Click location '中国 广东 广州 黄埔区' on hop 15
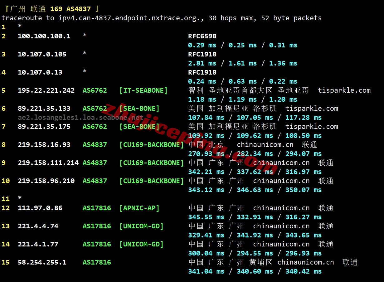Screen dimensions: 384x282 coord(231,262)
